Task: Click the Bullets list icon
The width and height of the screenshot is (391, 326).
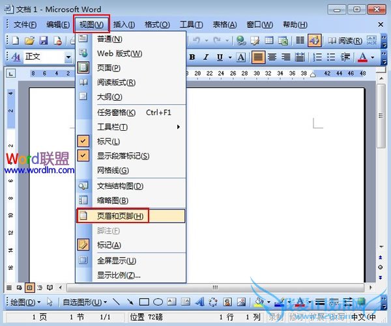Action: click(x=331, y=57)
